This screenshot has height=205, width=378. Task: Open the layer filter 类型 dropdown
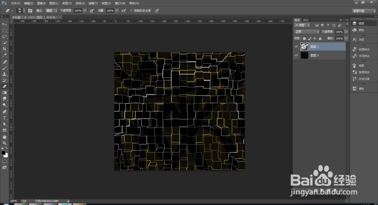(x=302, y=25)
